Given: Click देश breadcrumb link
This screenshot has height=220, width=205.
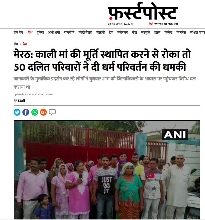Looking at the screenshot, I should point(25,44).
